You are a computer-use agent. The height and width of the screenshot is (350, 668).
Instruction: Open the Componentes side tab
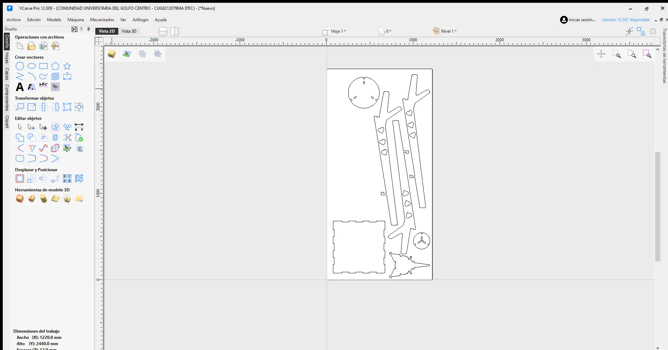7,98
